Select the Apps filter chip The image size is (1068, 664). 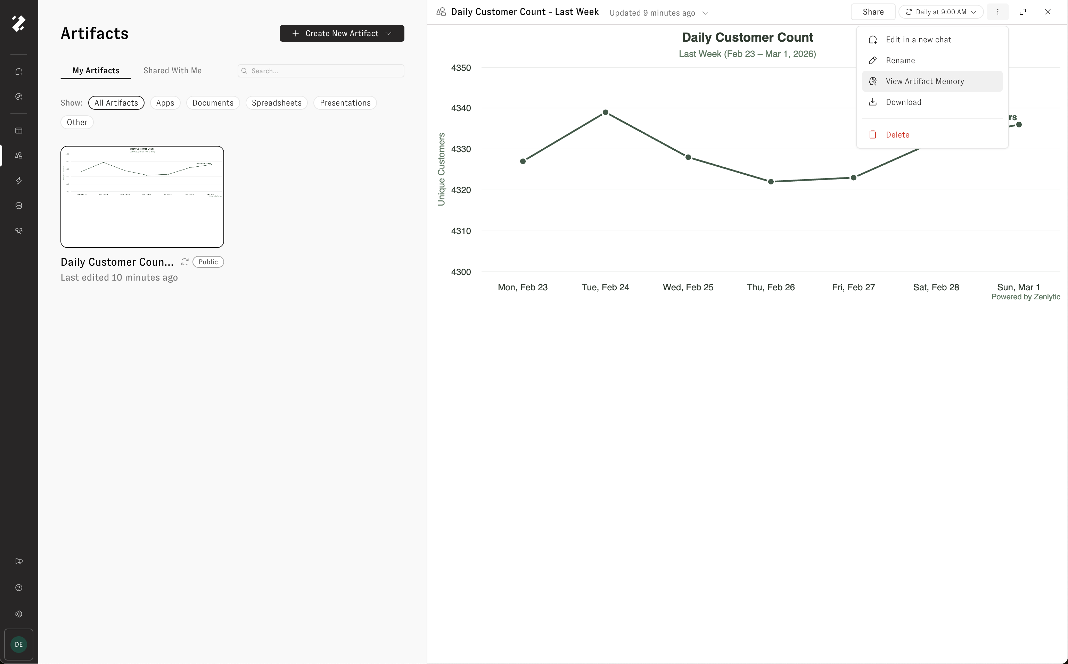(x=165, y=103)
